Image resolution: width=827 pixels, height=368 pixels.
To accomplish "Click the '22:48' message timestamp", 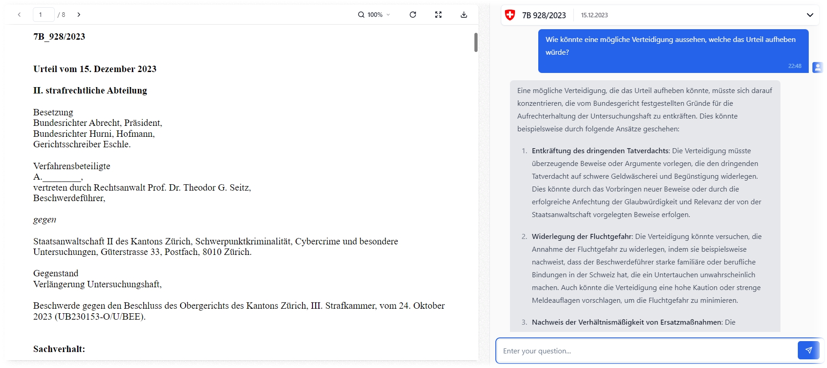I will [x=795, y=66].
